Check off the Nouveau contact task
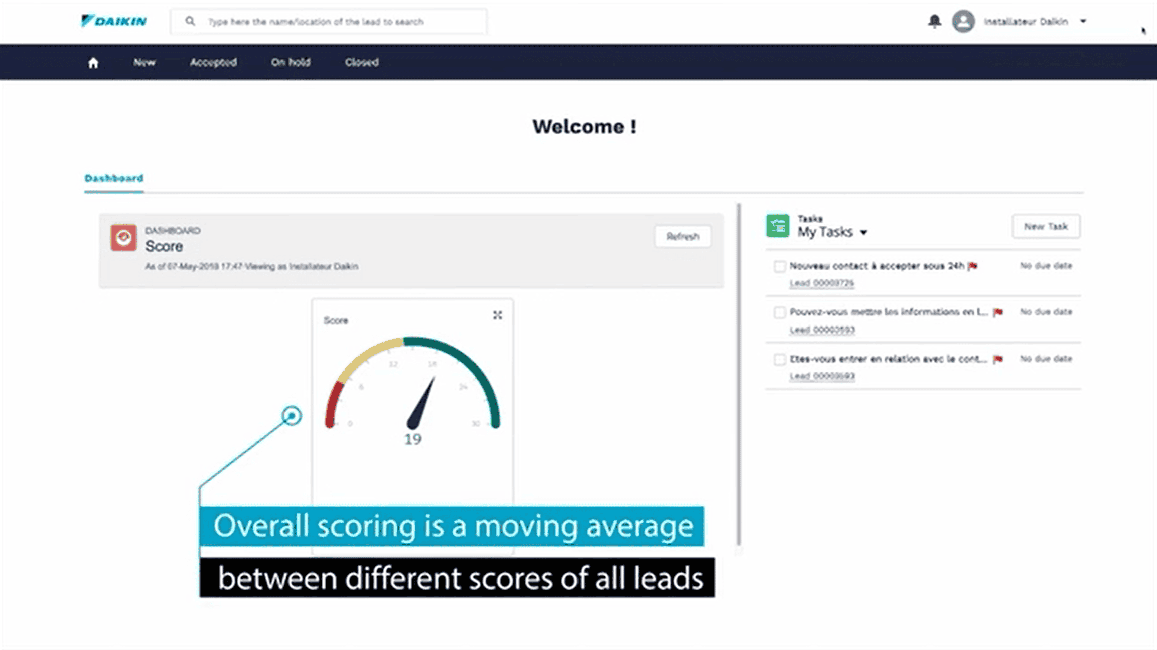The width and height of the screenshot is (1157, 650). coord(780,266)
